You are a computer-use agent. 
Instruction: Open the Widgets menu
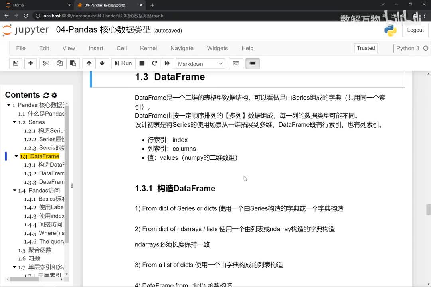click(217, 48)
